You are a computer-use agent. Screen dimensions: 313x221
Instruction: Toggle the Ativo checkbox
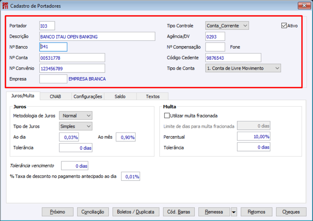[284, 26]
